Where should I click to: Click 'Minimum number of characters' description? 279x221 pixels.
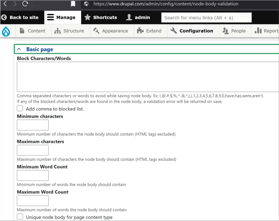(96, 134)
